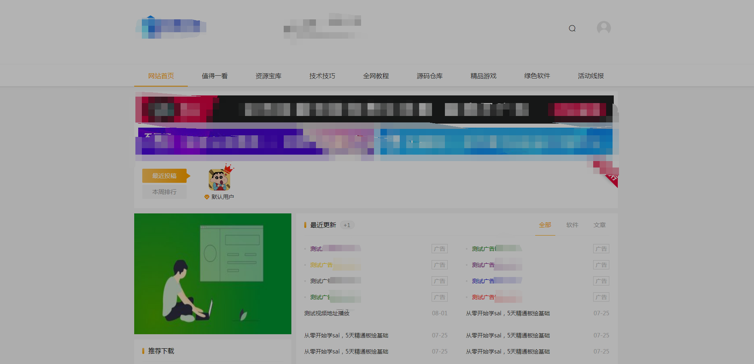The width and height of the screenshot is (754, 364).
Task: Click the crowned cartoon user avatar
Action: 219,180
